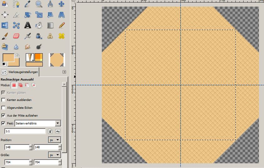Open the active gradient swatch

tap(34, 64)
